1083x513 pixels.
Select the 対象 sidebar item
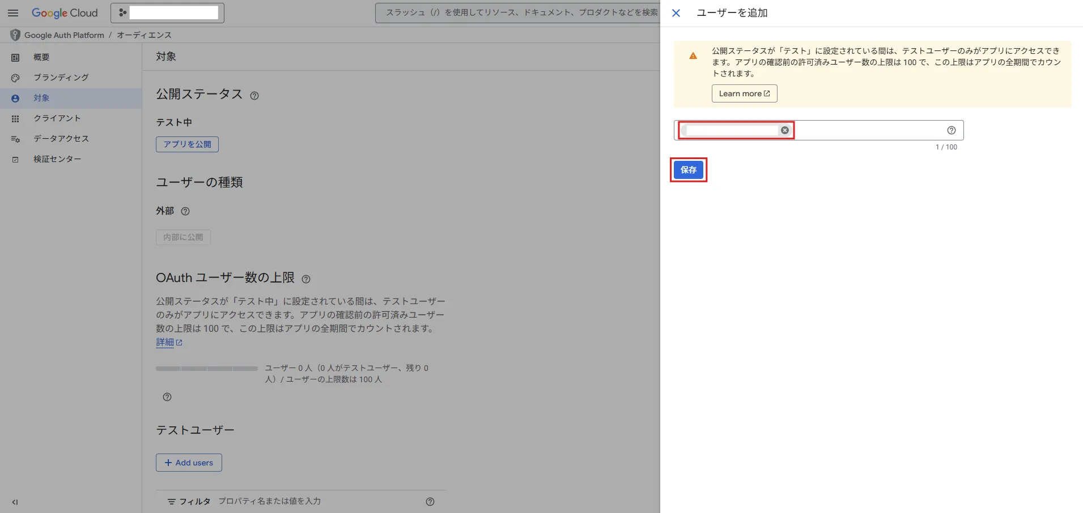(x=71, y=98)
